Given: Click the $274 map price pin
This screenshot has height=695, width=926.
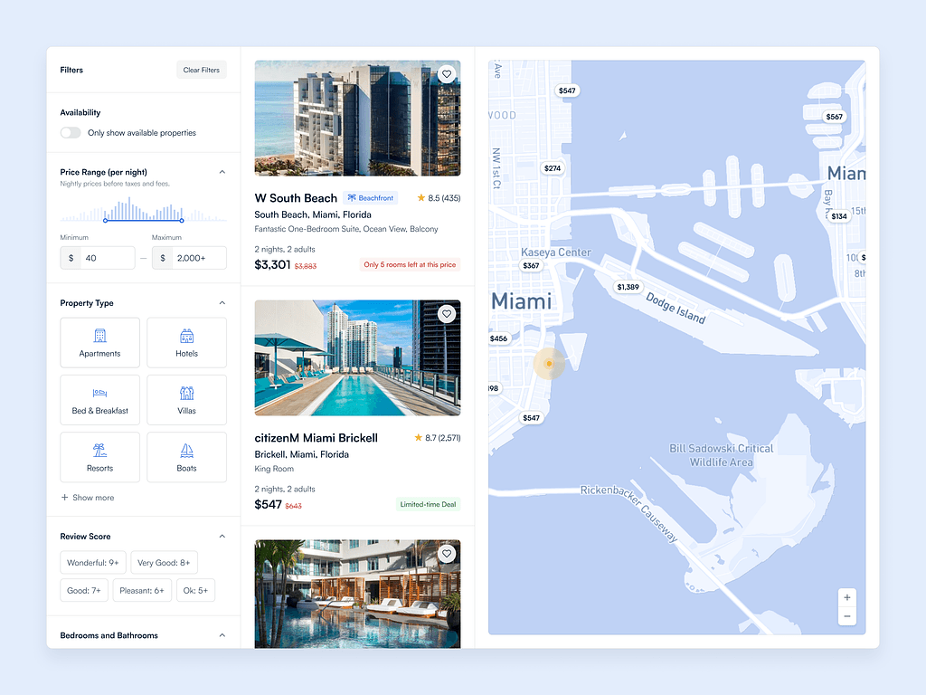Looking at the screenshot, I should 553,167.
